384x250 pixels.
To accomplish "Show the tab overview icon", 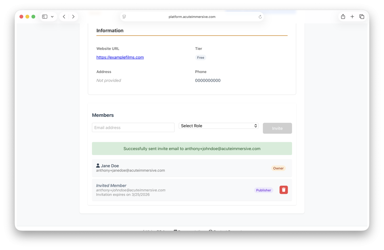I will click(x=361, y=17).
